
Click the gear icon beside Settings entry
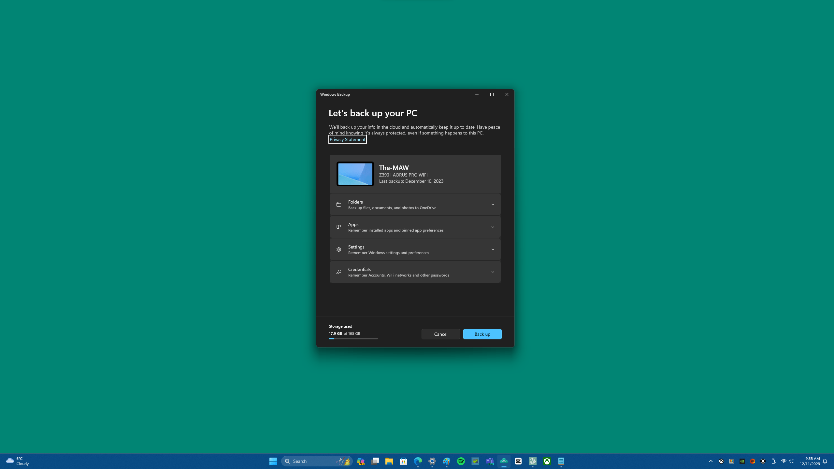point(339,249)
